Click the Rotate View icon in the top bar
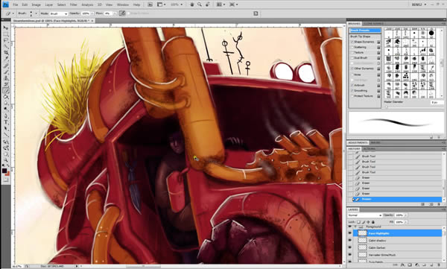The image size is (447, 269). [208, 4]
